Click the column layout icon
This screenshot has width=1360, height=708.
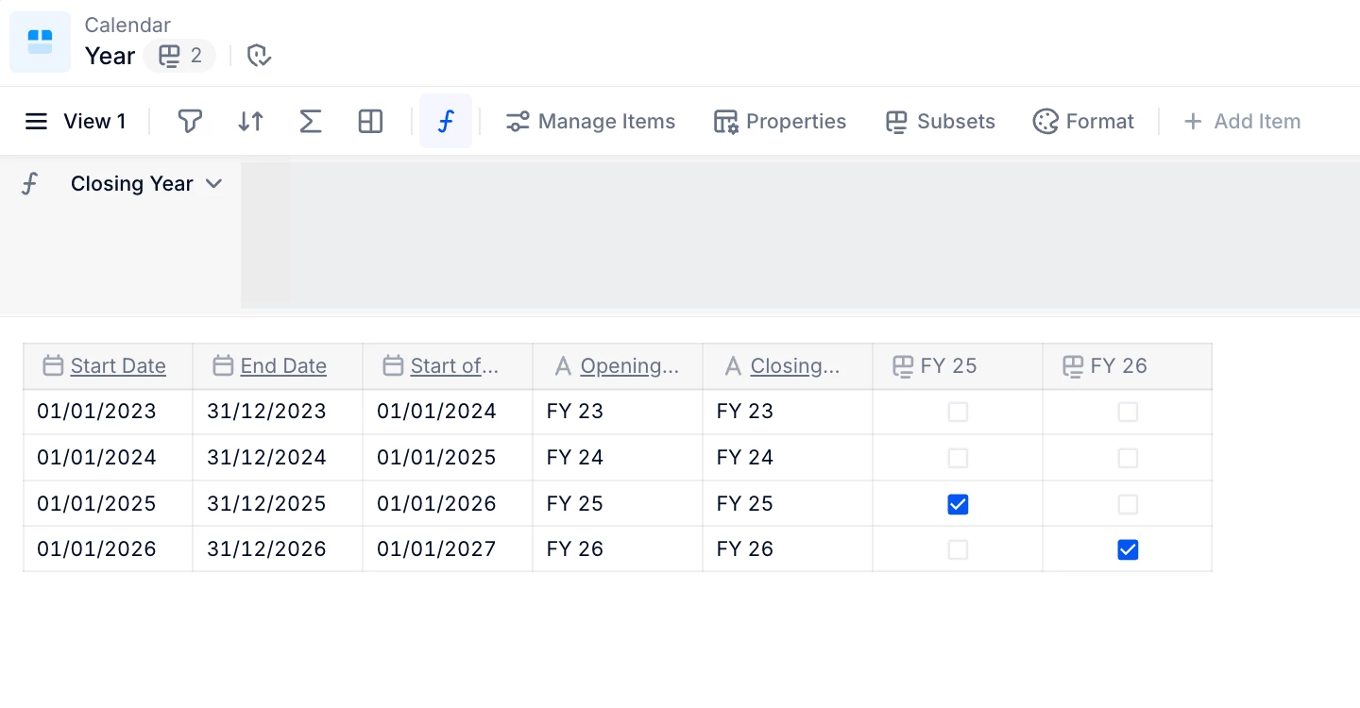[370, 122]
